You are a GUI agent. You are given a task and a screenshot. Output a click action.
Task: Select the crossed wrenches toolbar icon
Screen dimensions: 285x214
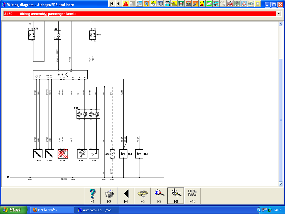coord(139,4)
